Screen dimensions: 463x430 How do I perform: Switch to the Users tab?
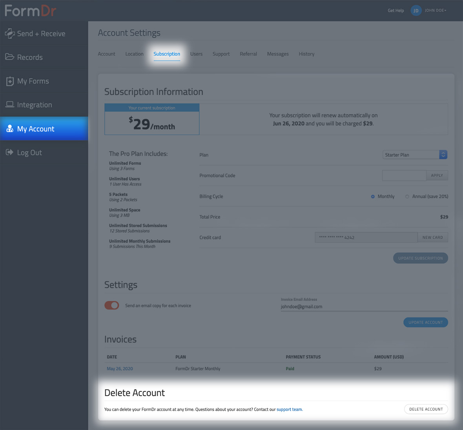(x=196, y=54)
